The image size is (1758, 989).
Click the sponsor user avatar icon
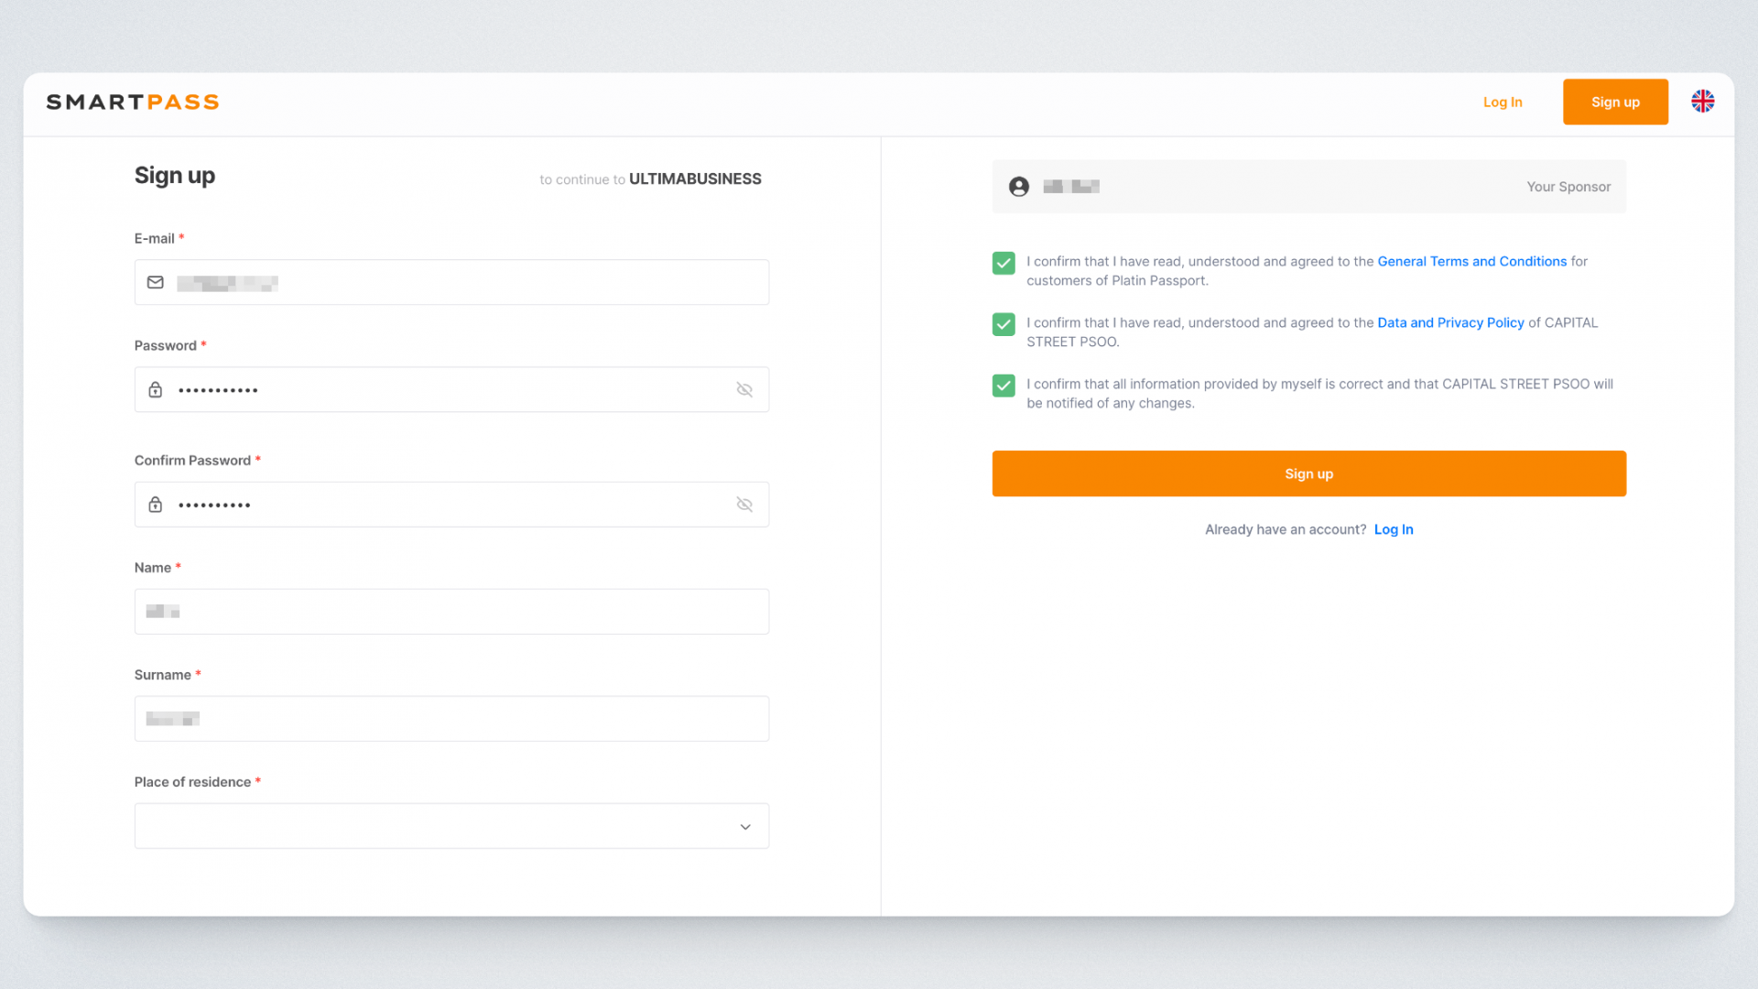click(1018, 187)
